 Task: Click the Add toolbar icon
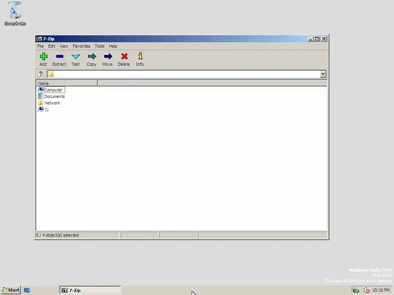click(x=43, y=56)
